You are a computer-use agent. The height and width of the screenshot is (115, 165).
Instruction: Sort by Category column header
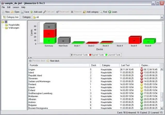pyautogui.click(x=110, y=65)
